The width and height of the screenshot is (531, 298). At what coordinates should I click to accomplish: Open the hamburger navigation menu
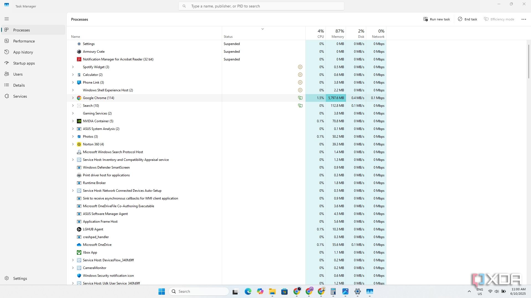[x=7, y=19]
